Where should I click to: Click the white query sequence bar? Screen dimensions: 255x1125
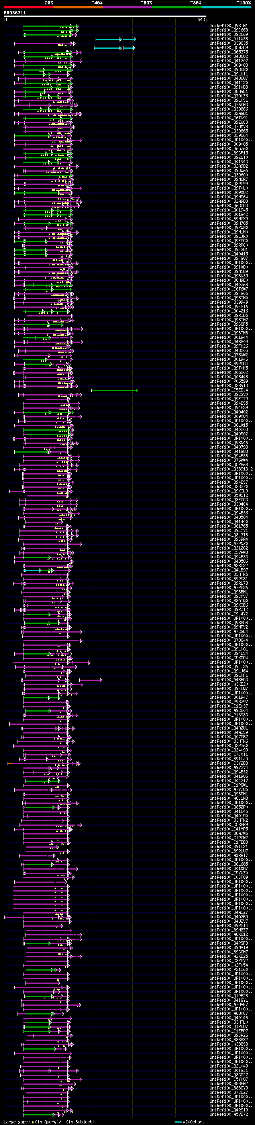(105, 17)
